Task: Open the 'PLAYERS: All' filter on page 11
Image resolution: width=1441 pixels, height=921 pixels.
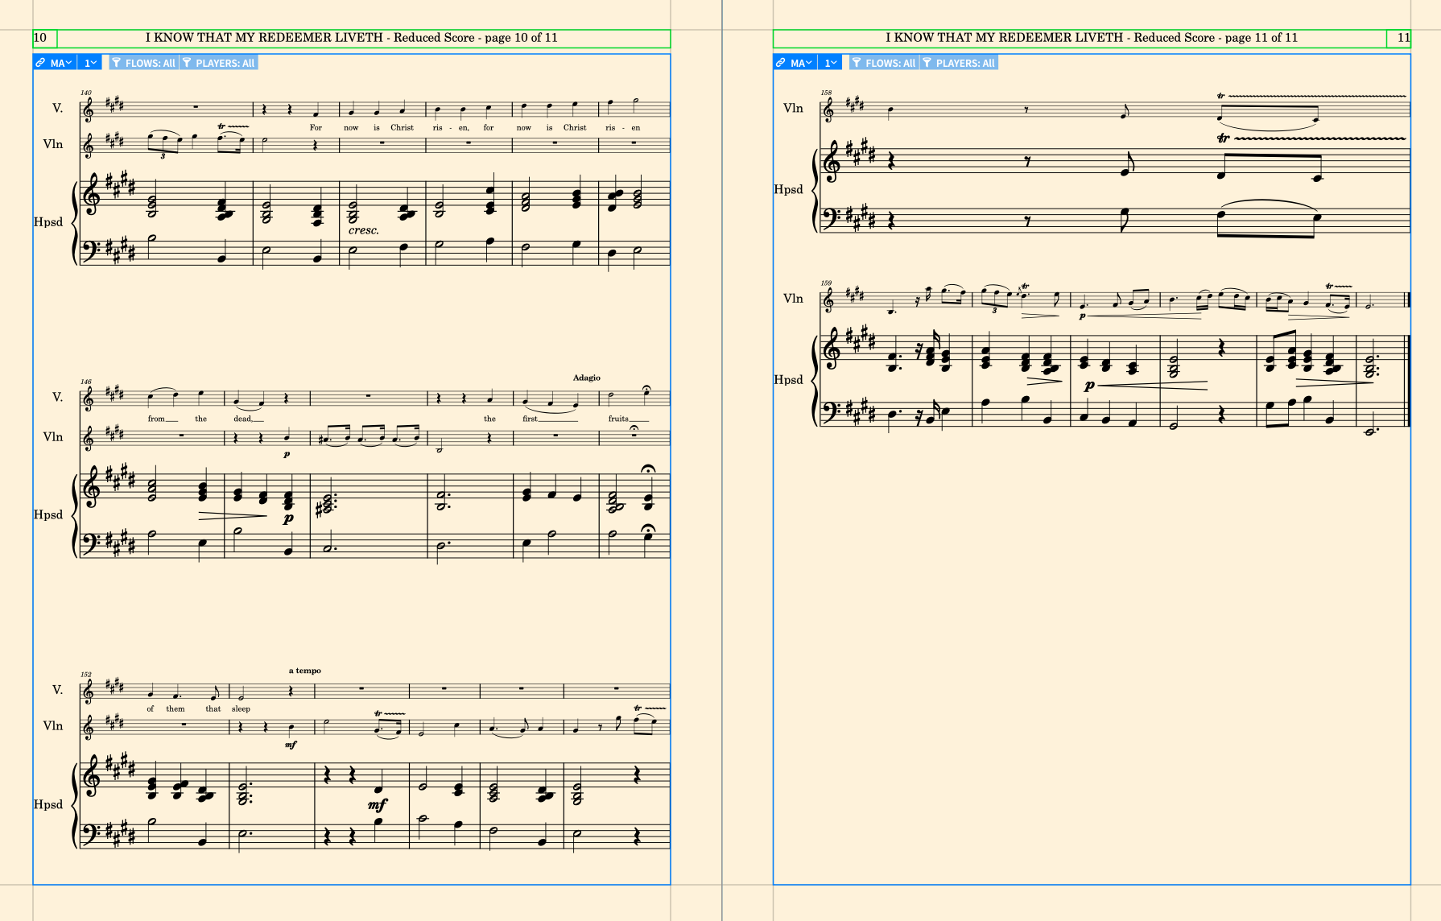Action: 959,63
